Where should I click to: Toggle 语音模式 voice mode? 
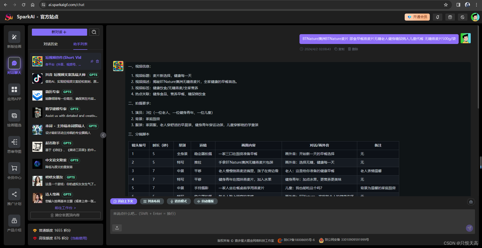pos(179,201)
